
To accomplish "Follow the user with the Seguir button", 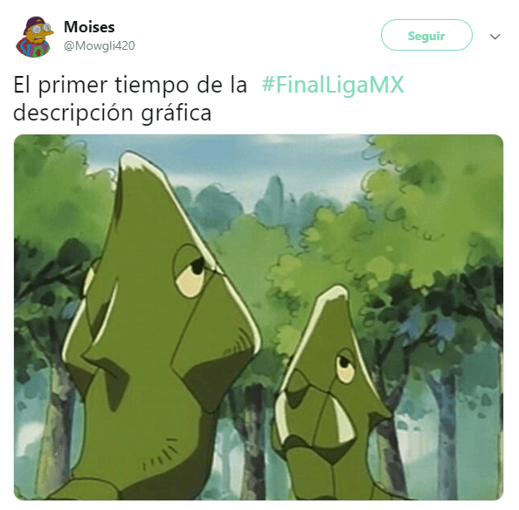I will tap(426, 35).
